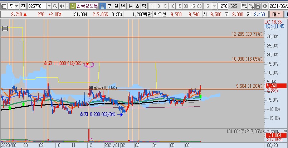Click the 전 button beside stock code
288x148 pixels.
coord(23,6)
